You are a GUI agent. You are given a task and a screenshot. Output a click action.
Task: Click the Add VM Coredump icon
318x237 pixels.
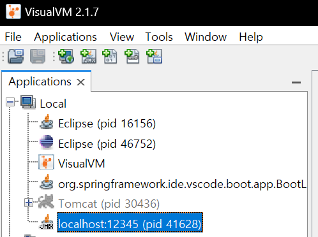pyautogui.click(x=110, y=56)
